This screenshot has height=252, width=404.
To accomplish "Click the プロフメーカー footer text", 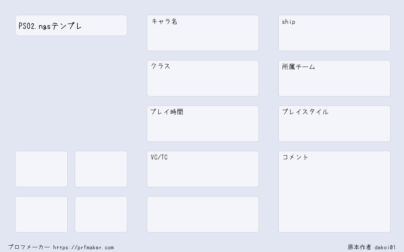I will (29, 247).
